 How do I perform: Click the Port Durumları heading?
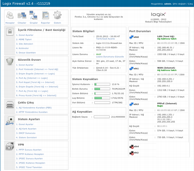[x=140, y=31]
